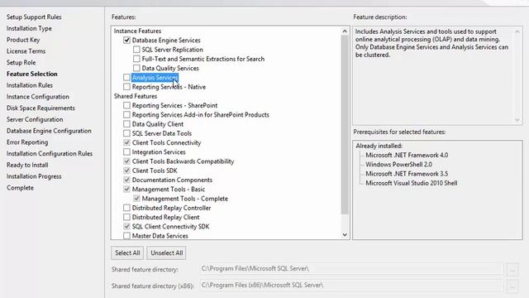The image size is (529, 298).
Task: Click Microsoft .NET Framework 4.0 prerequisite
Action: tap(407, 155)
